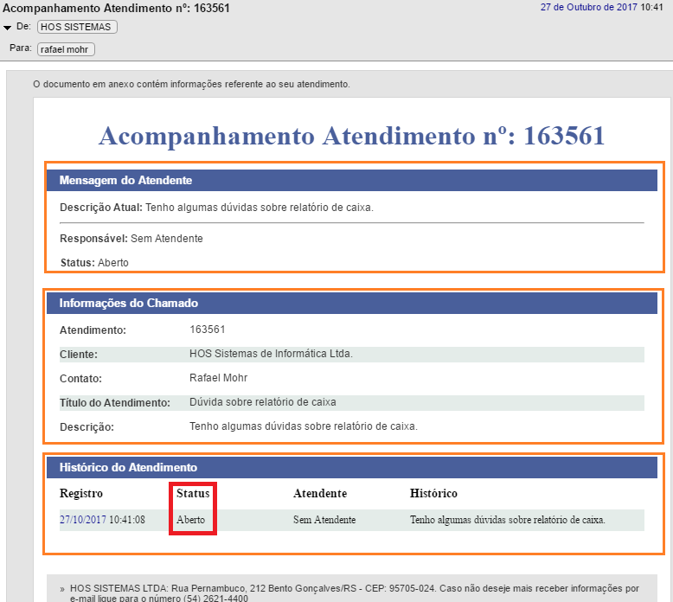Screen dimensions: 673x602
Task: Click the Sem Atendente cell in history row
Action: click(x=324, y=520)
